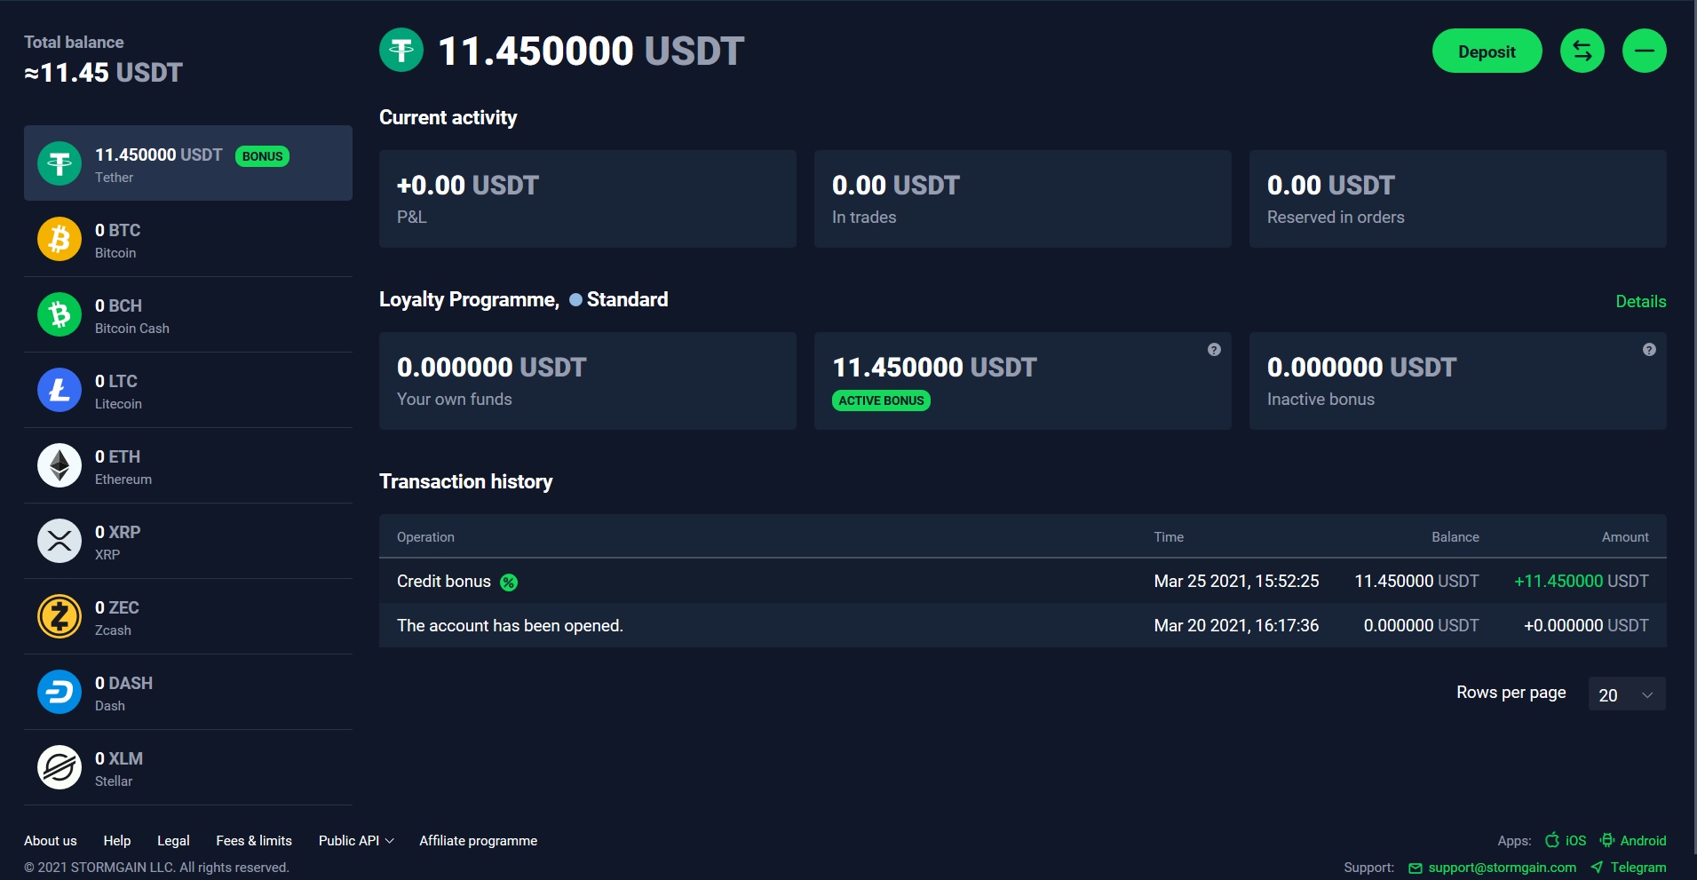1697x880 pixels.
Task: Click the help icon on Inactive bonus card
Action: (x=1649, y=350)
